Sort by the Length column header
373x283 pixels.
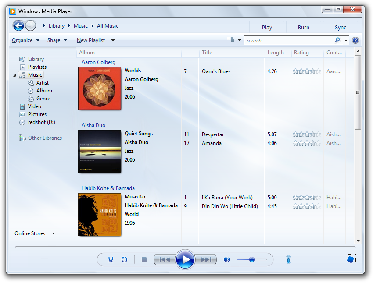point(278,53)
